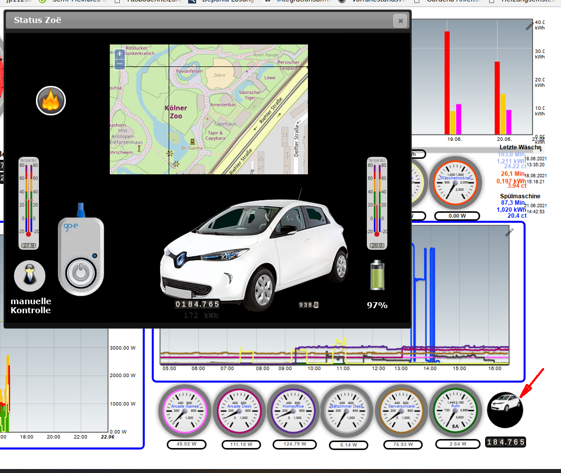Viewport: 561px width, 473px height.
Task: Click the left temperature thermometer gauge
Action: [x=28, y=200]
